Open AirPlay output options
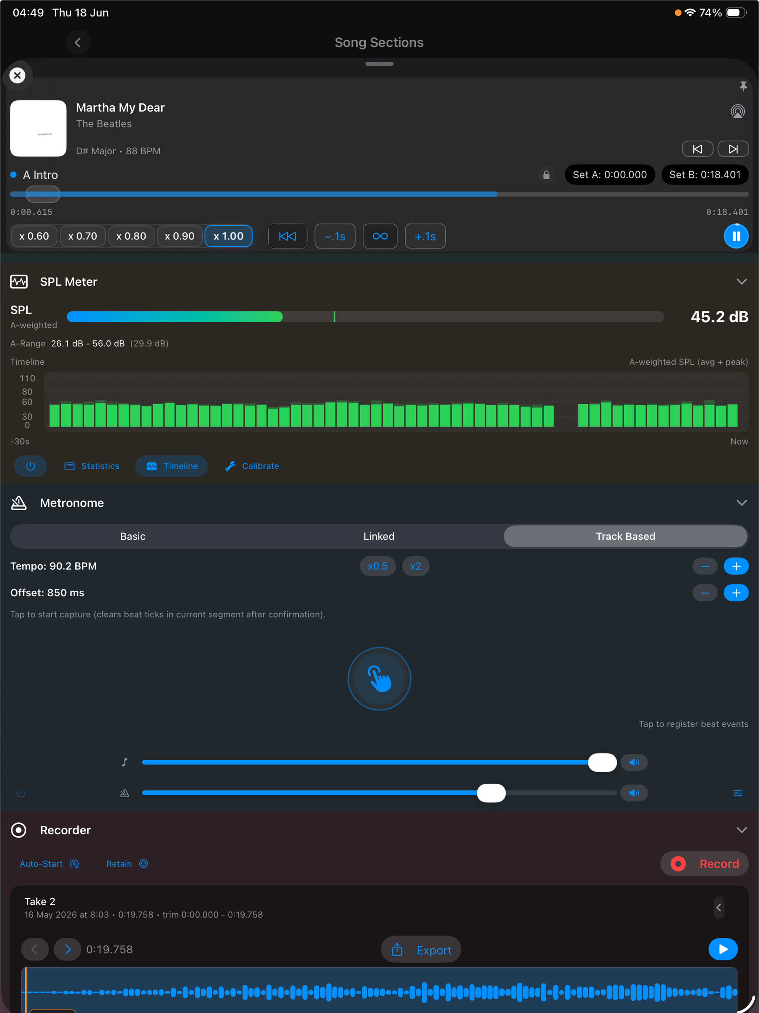This screenshot has height=1013, width=759. tap(738, 111)
